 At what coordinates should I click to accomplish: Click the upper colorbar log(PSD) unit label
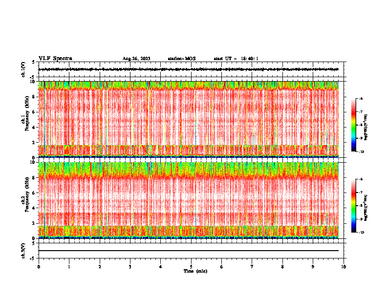click(366, 127)
